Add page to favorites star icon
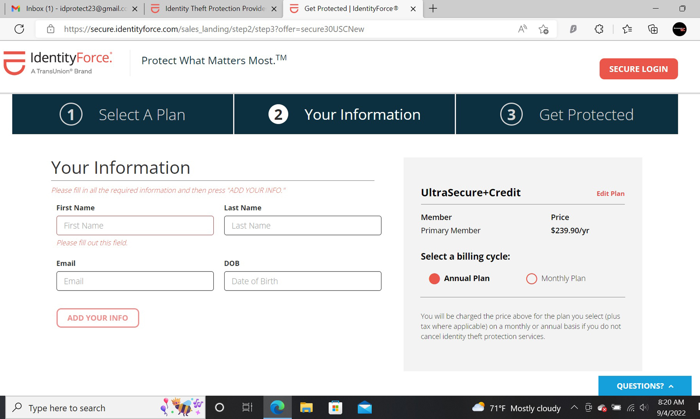700x419 pixels. 543,29
